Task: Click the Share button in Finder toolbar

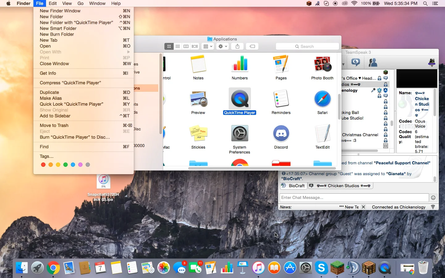Action: [x=237, y=46]
